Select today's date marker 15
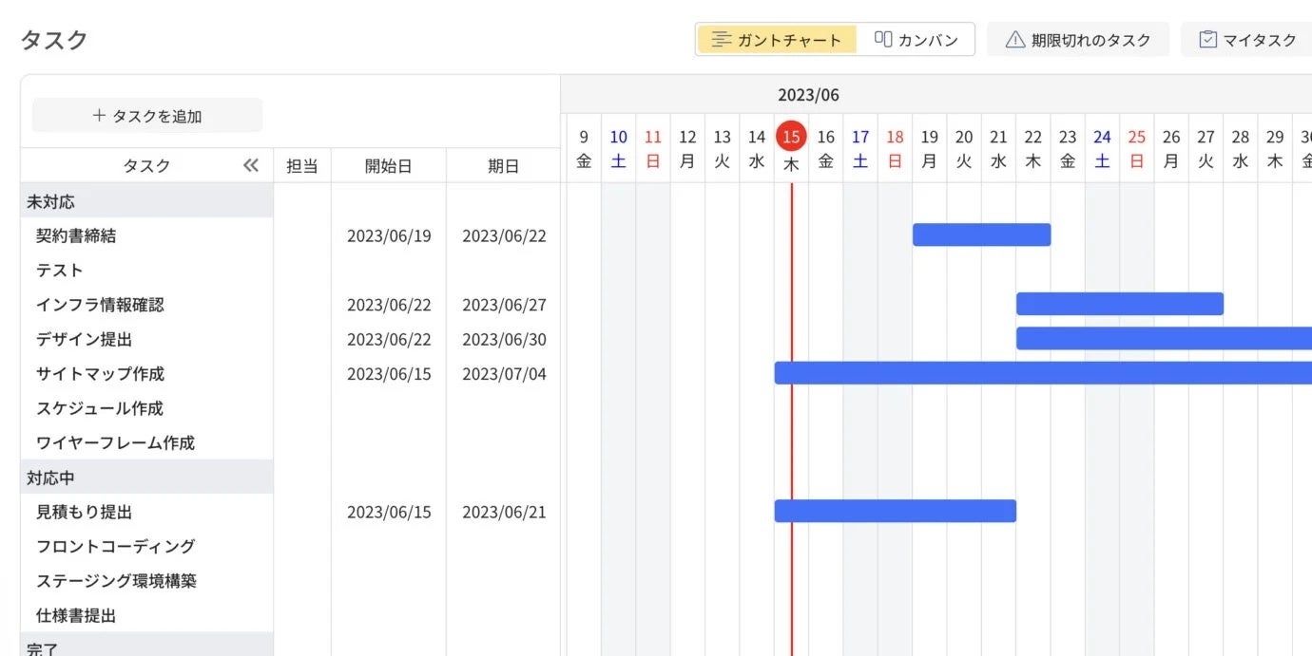The height and width of the screenshot is (656, 1312). [x=791, y=137]
